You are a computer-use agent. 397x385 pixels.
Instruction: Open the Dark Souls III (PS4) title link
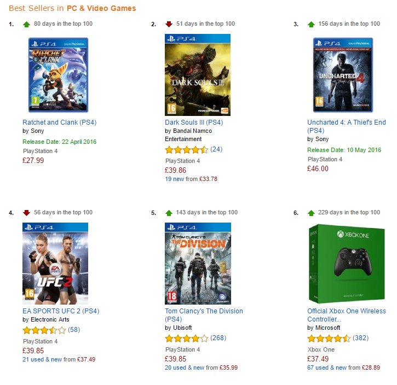click(194, 122)
